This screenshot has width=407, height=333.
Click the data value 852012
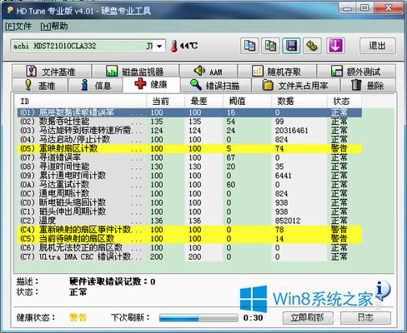(288, 221)
